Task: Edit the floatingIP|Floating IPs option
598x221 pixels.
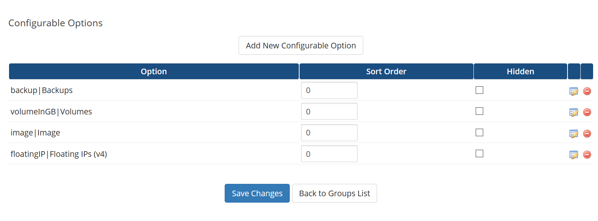Action: coord(574,155)
